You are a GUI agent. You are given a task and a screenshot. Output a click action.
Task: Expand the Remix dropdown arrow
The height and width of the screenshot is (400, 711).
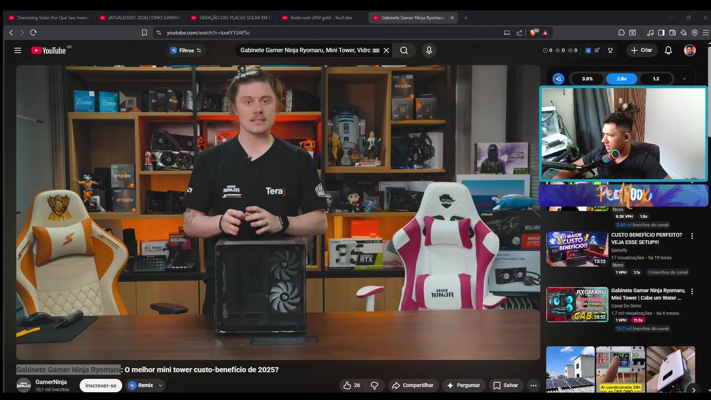pos(161,386)
